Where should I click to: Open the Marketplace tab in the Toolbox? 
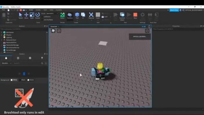pyautogui.click(x=6, y=58)
